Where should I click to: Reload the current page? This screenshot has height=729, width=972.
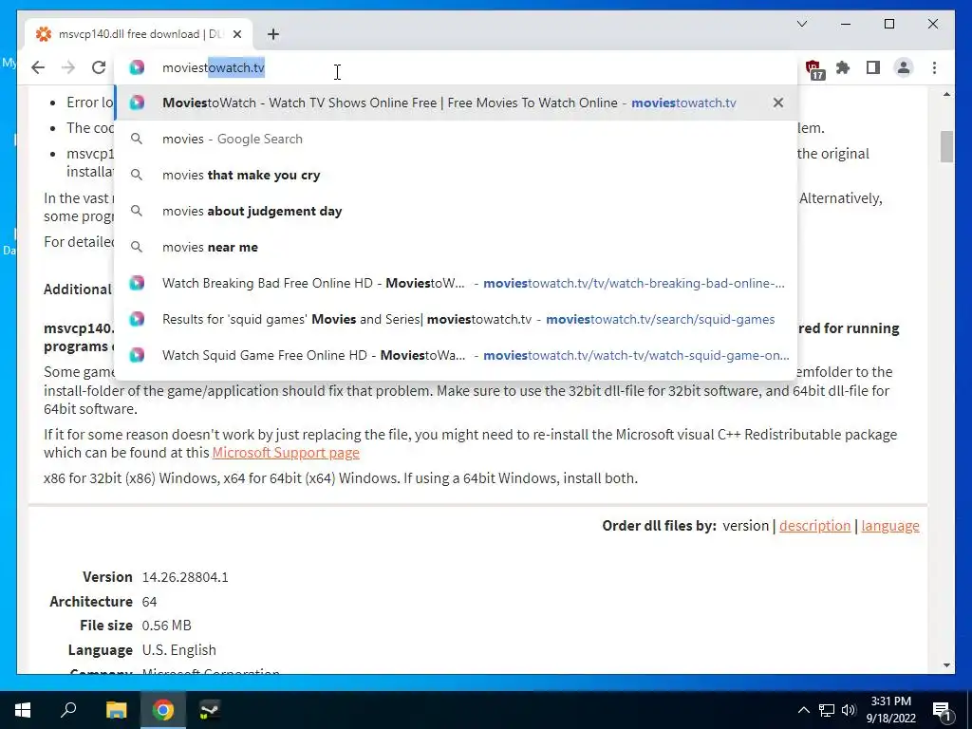99,67
